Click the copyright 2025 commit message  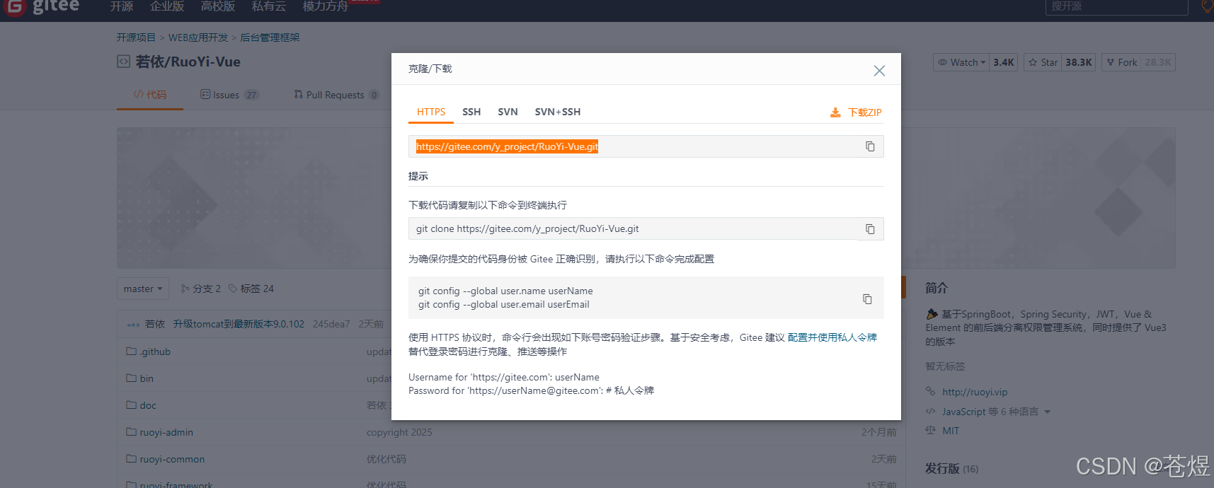click(x=399, y=432)
